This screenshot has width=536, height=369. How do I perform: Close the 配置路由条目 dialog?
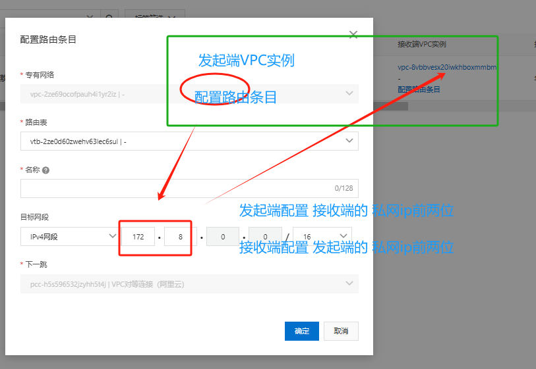tap(353, 35)
